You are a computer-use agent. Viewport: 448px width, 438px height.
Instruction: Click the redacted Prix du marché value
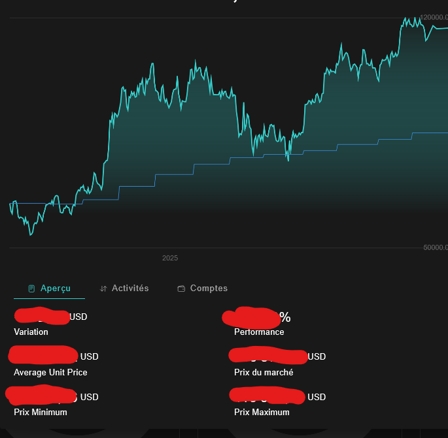[x=268, y=356]
